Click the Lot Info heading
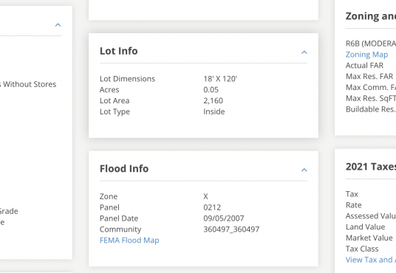The image size is (396, 273). click(119, 51)
